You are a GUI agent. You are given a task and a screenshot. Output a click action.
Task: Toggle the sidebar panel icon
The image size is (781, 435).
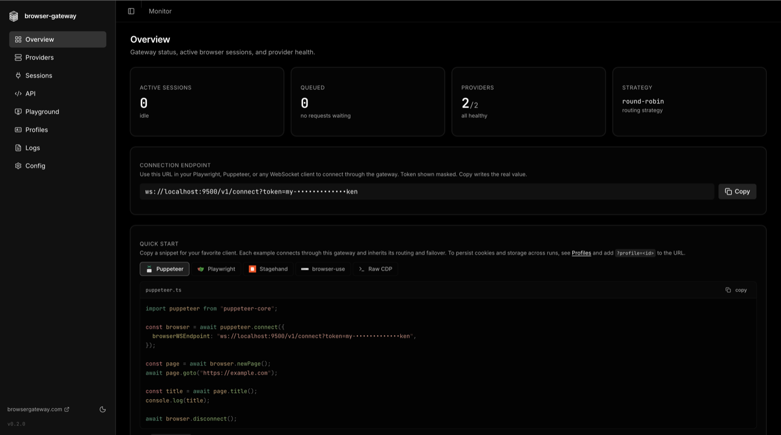click(x=131, y=11)
